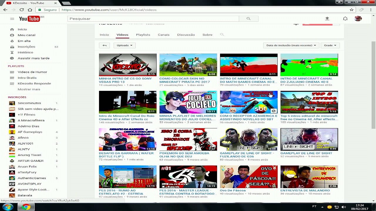Click title INTRO DE MINECRAFT CANAL DO MATH GAMES
376x211 pixels.
point(249,80)
